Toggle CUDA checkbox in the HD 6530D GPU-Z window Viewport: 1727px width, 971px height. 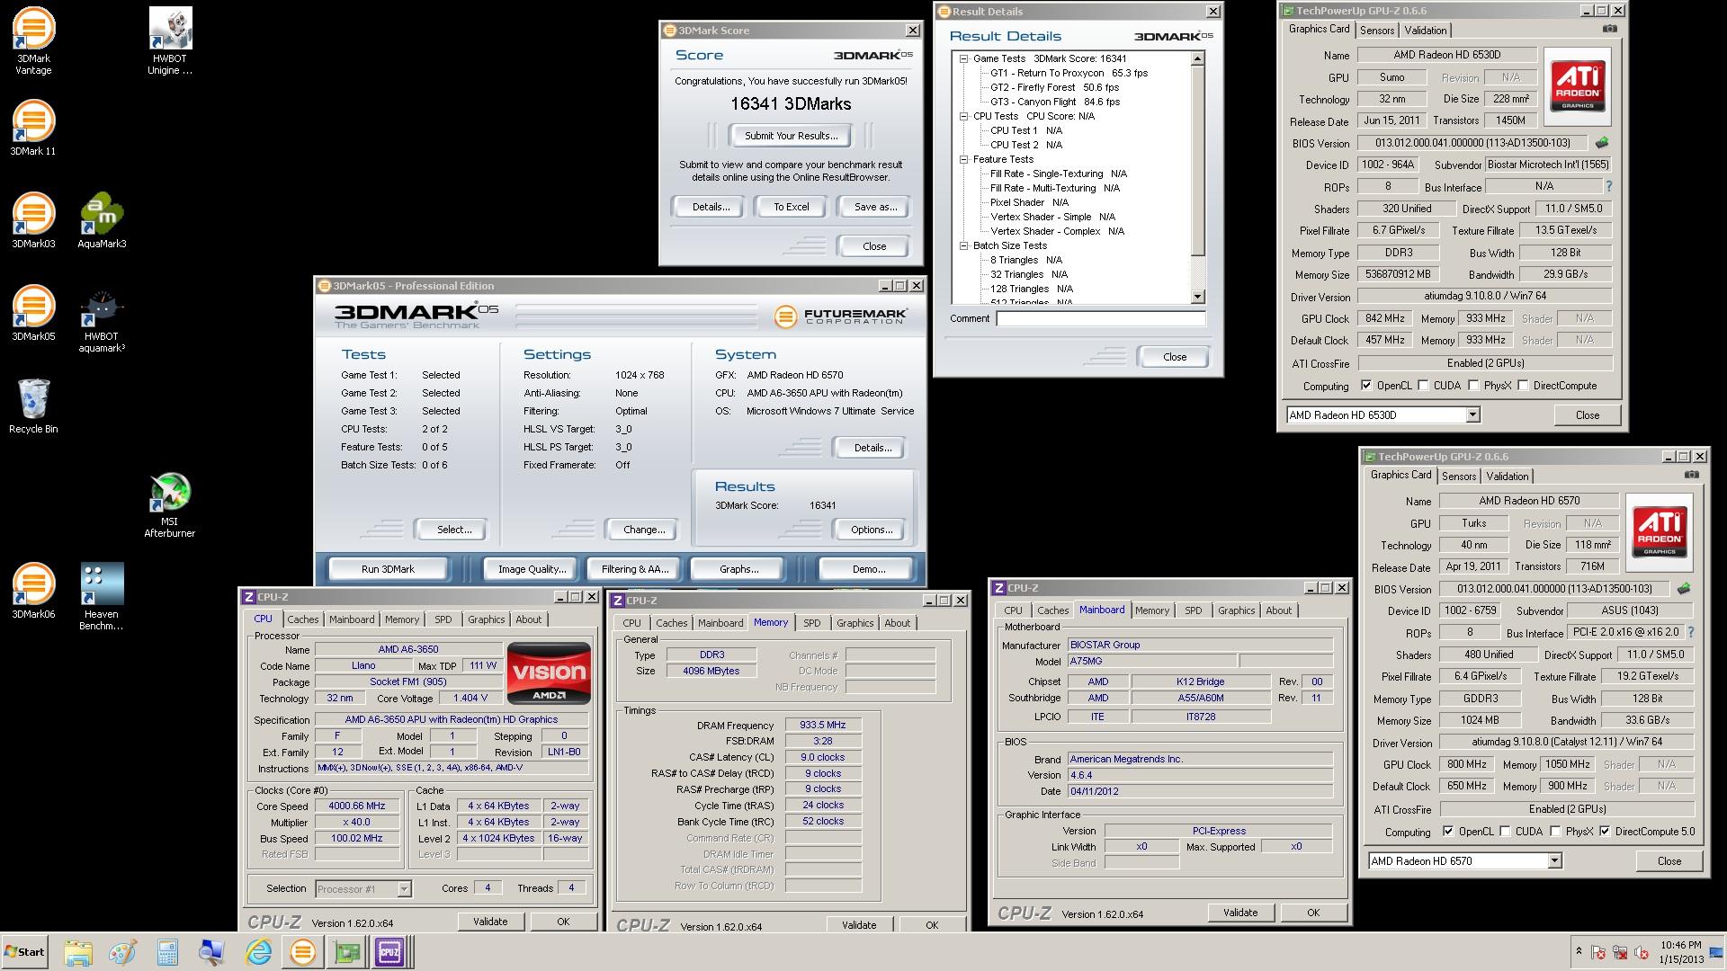[x=1423, y=386]
